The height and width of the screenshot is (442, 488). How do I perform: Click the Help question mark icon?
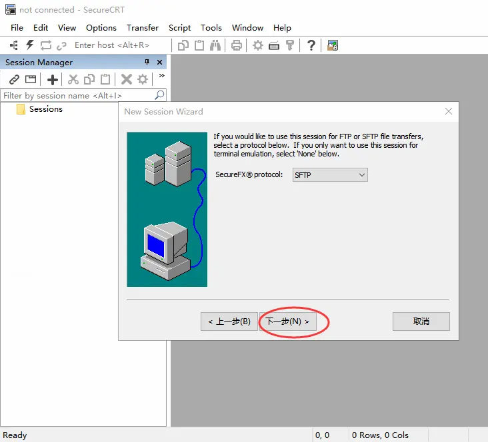coord(311,45)
